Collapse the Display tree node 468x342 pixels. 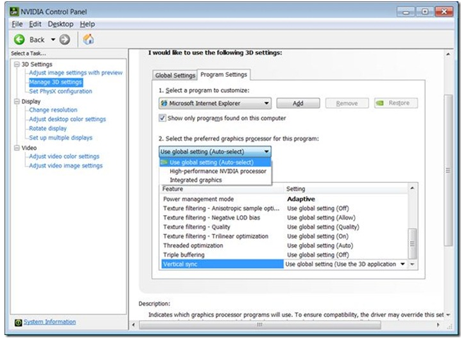click(x=17, y=101)
